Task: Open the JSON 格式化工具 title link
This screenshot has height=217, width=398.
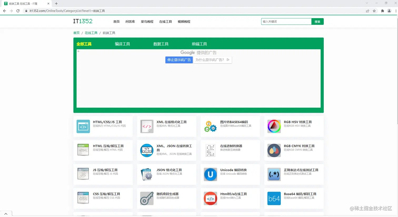Action: coord(169,170)
